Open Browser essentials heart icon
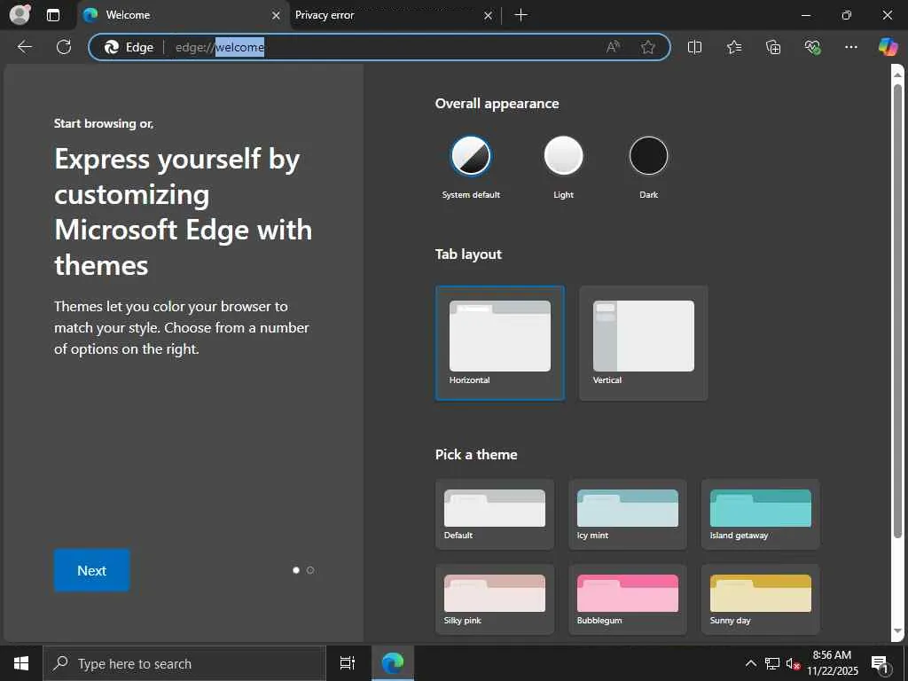Screen dimensions: 908x681 pyautogui.click(x=812, y=47)
